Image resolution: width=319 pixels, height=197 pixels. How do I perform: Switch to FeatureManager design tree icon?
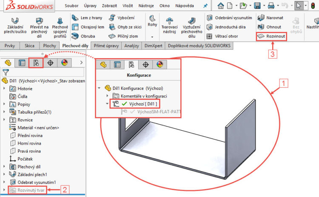[8, 63]
